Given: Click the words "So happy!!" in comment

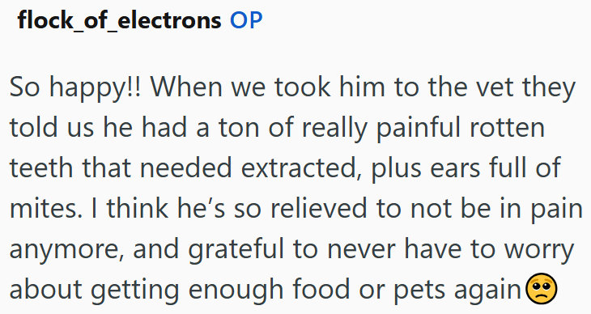Looking at the screenshot, I should (75, 88).
